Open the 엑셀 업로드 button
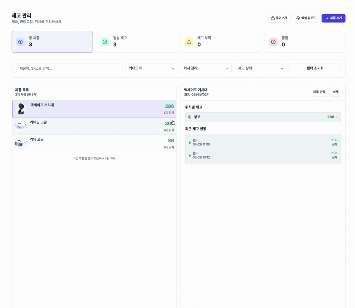 [306, 18]
